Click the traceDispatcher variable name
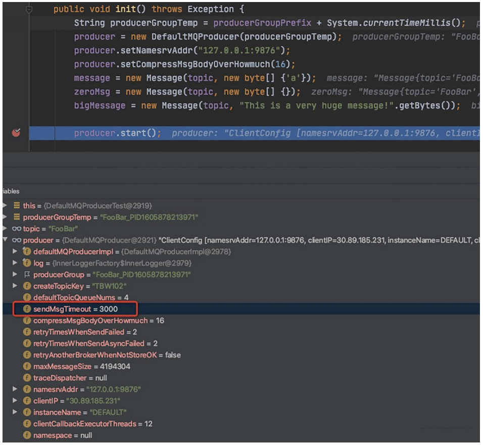This screenshot has width=483, height=445. pos(60,378)
